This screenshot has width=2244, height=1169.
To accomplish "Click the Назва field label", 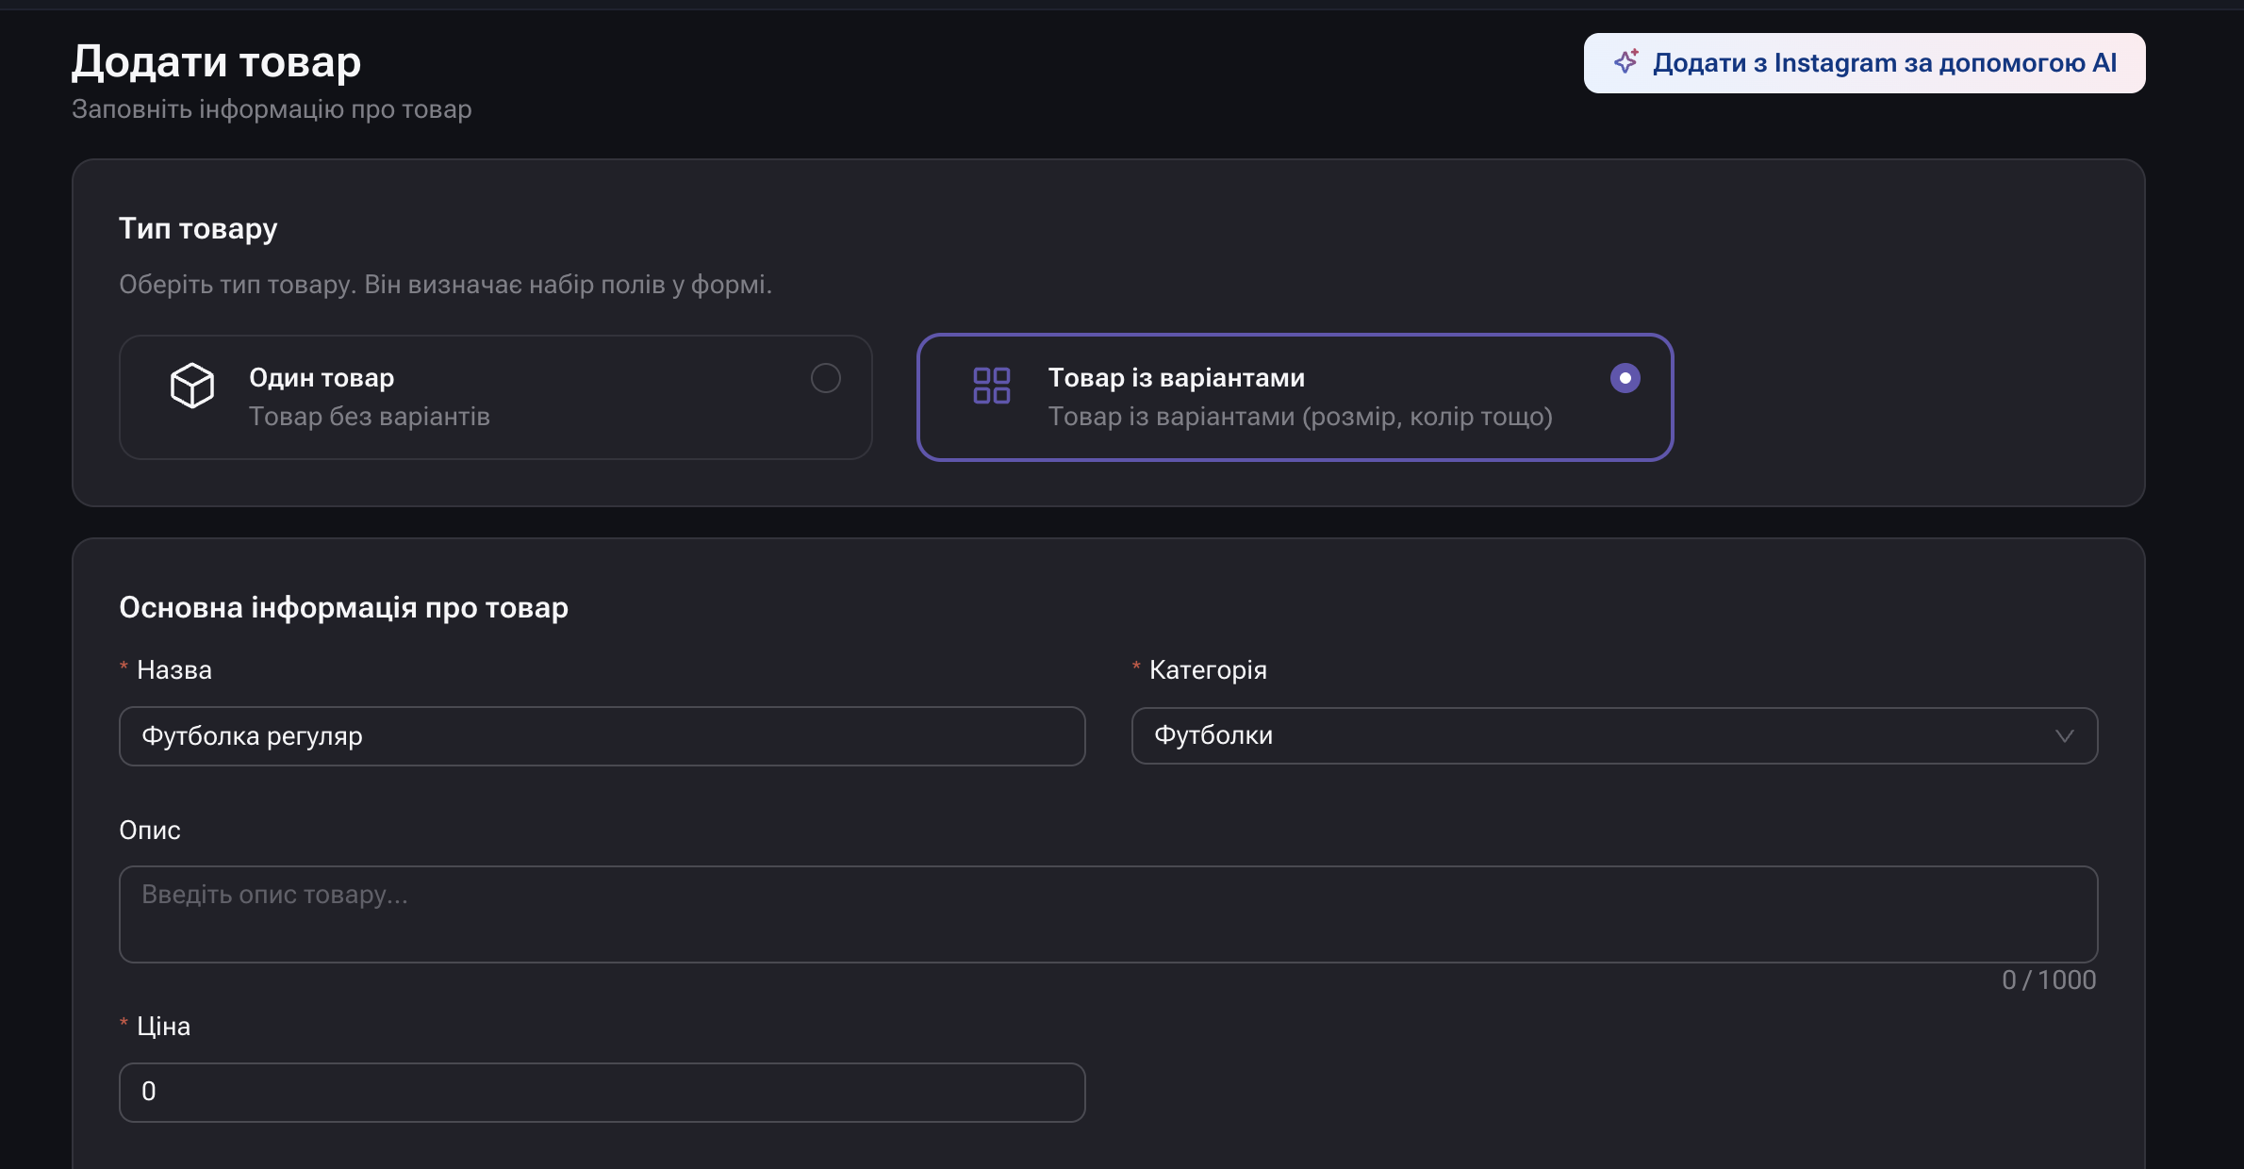I will click(174, 670).
